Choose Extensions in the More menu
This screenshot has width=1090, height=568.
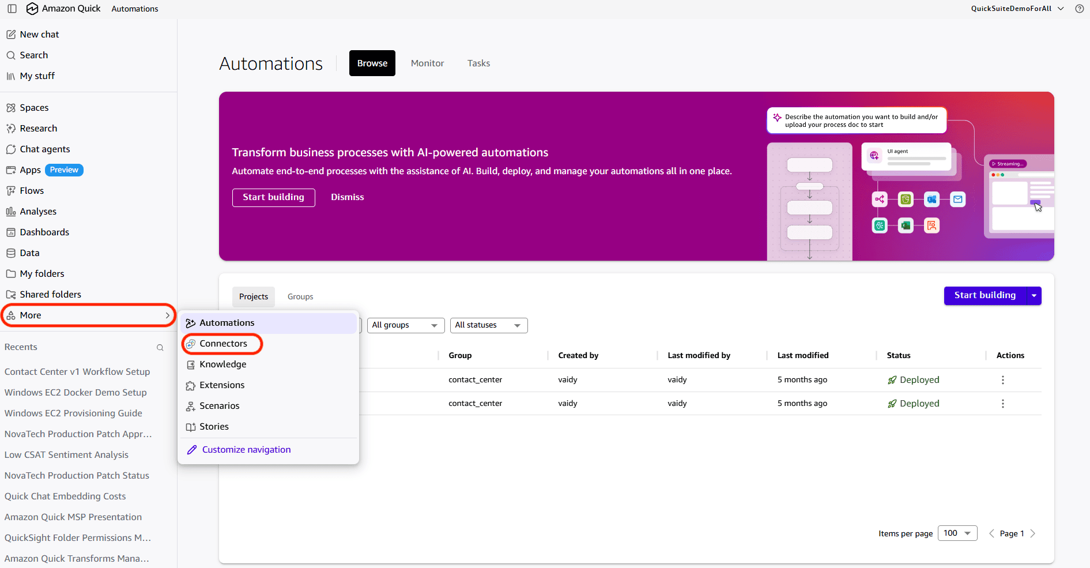[269, 385]
